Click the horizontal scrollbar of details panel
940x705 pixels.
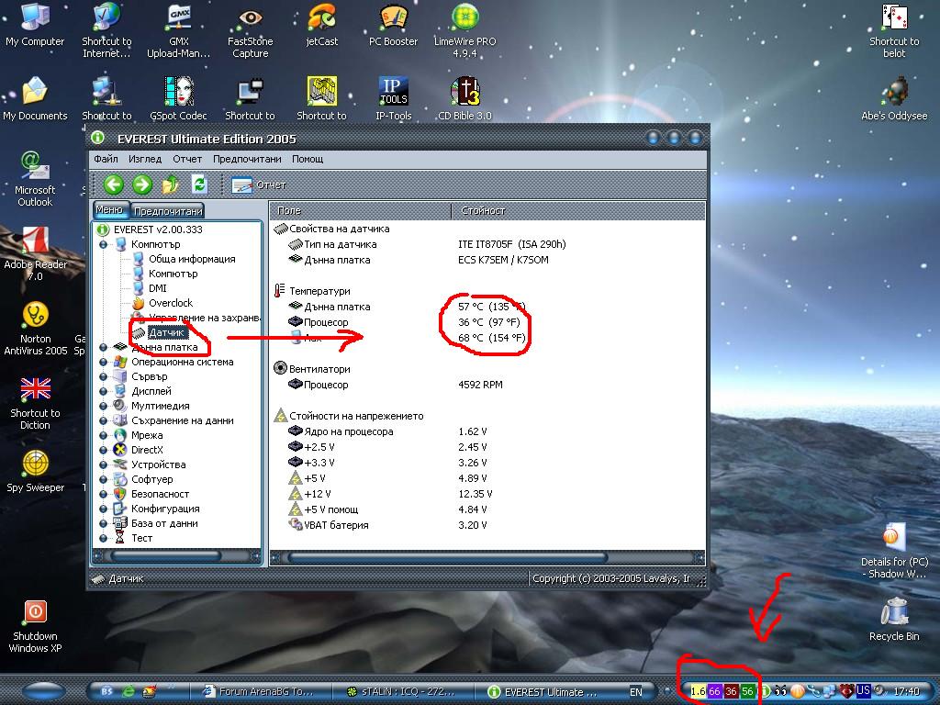[487, 558]
